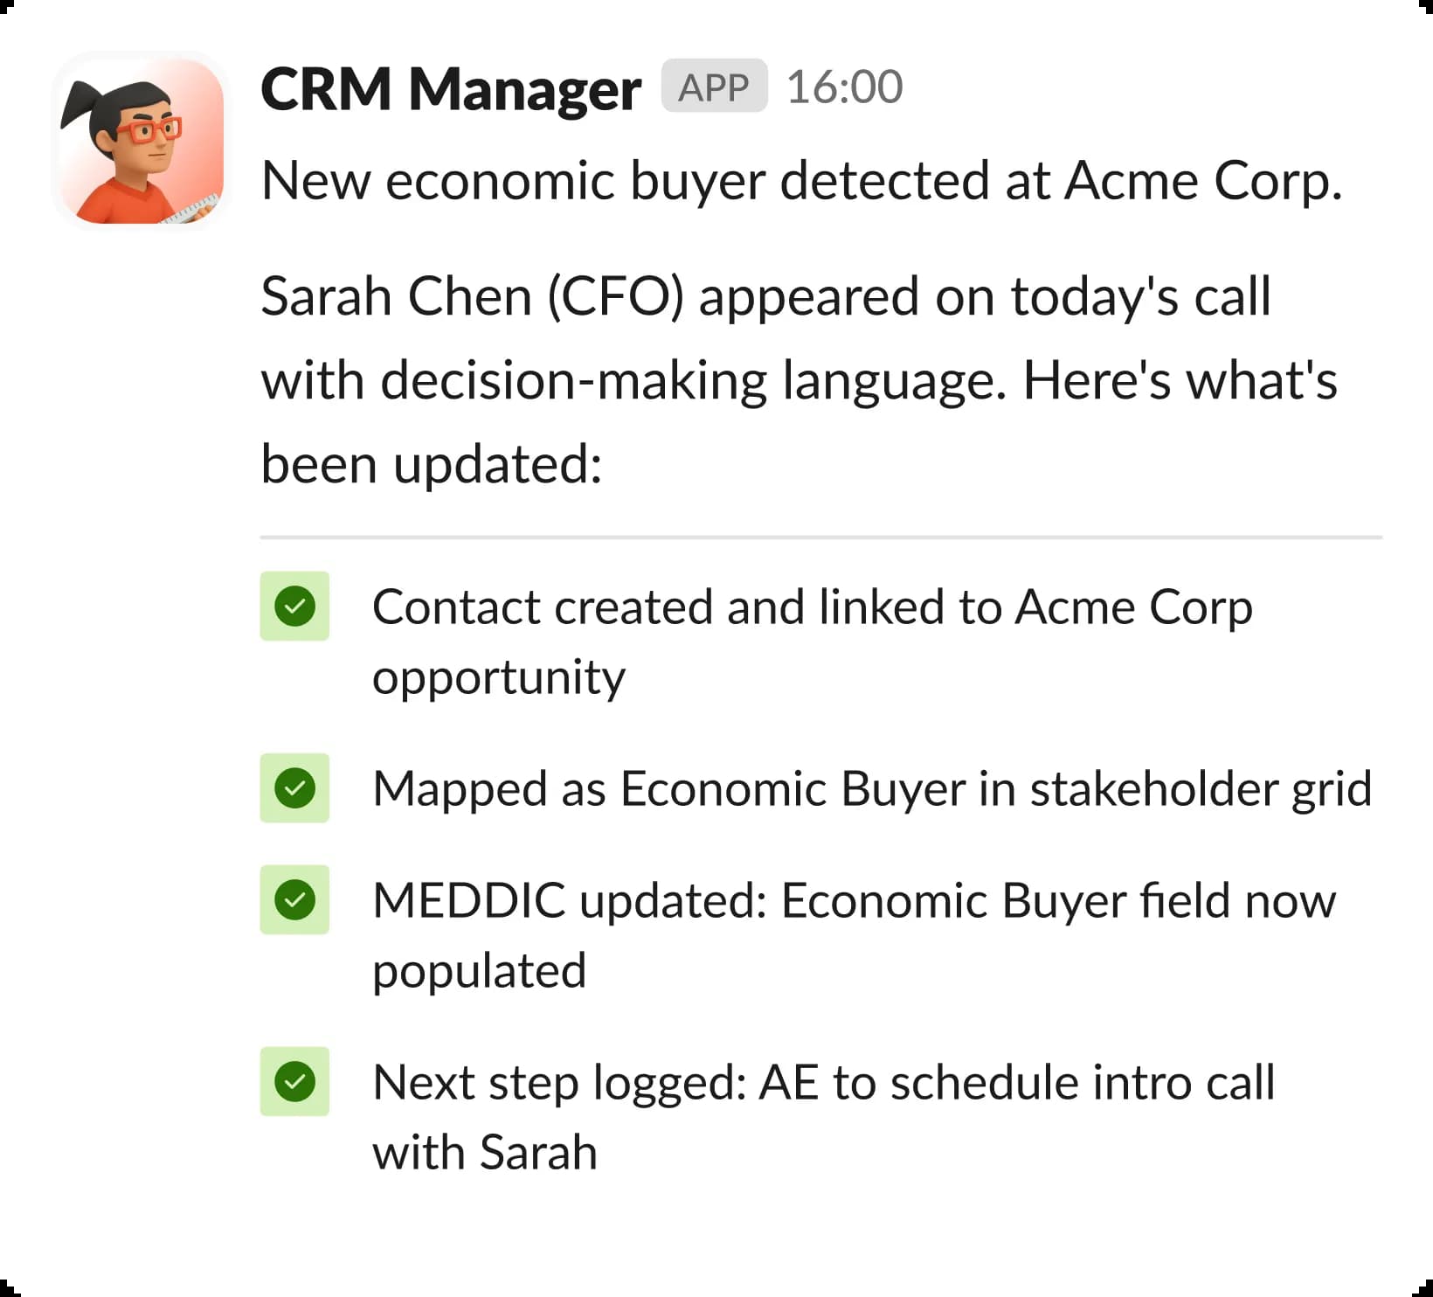
Task: Click the green check beside "MEDDIC updated"
Action: coord(294,900)
